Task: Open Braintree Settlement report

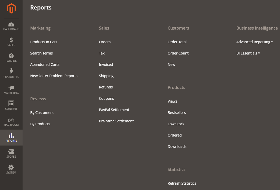Action: coord(116,121)
